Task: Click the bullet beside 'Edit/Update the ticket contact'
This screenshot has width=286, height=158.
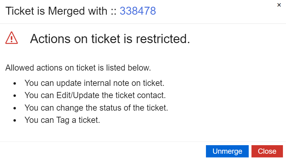Action: pyautogui.click(x=15, y=96)
